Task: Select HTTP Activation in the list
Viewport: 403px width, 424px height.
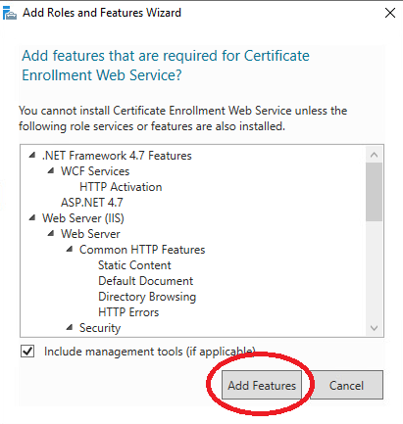Action: click(121, 187)
